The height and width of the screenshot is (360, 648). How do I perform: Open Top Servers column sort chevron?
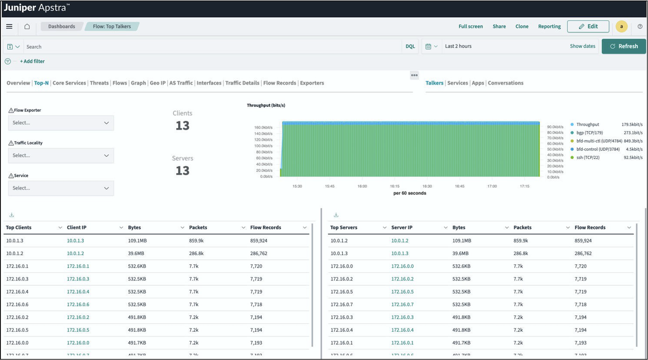(385, 228)
